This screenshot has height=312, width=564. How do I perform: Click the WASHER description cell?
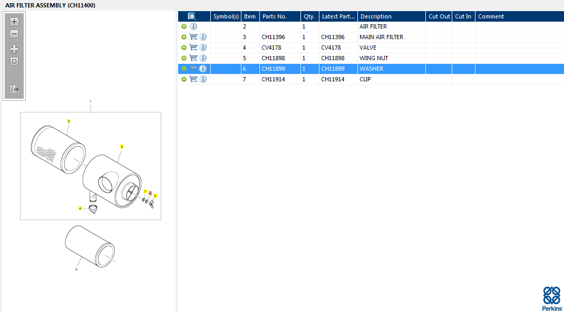pos(392,69)
